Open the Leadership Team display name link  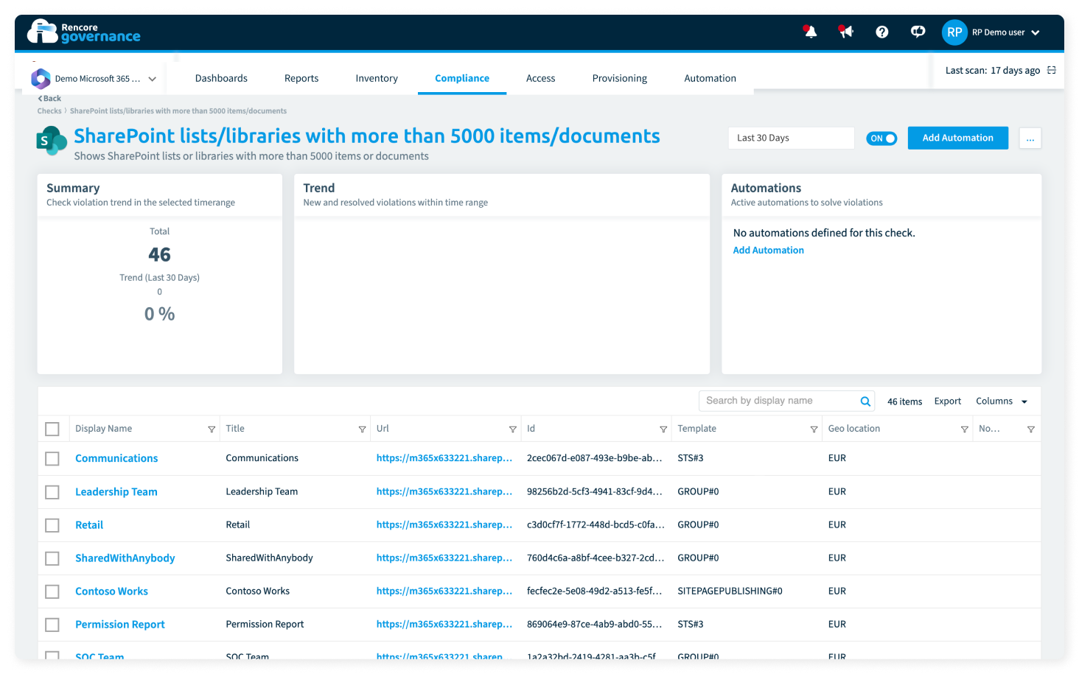tap(116, 491)
